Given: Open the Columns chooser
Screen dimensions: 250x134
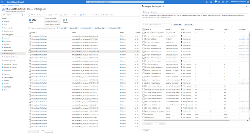Looking at the screenshot, I should coord(75,15).
